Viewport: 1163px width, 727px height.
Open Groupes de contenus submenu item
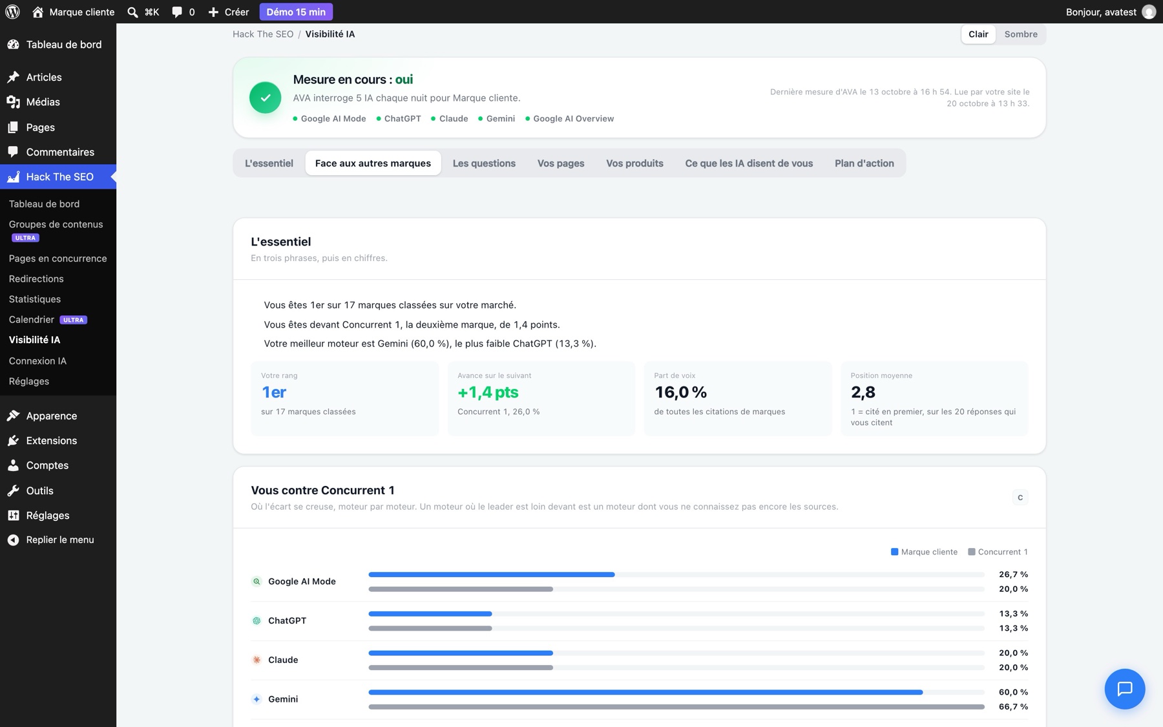[x=56, y=230]
